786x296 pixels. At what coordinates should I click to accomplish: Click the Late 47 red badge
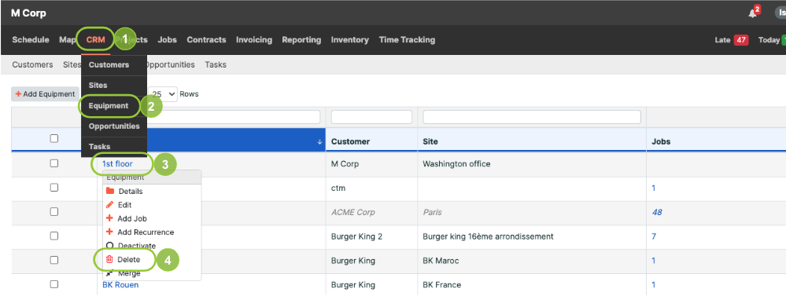coord(741,40)
